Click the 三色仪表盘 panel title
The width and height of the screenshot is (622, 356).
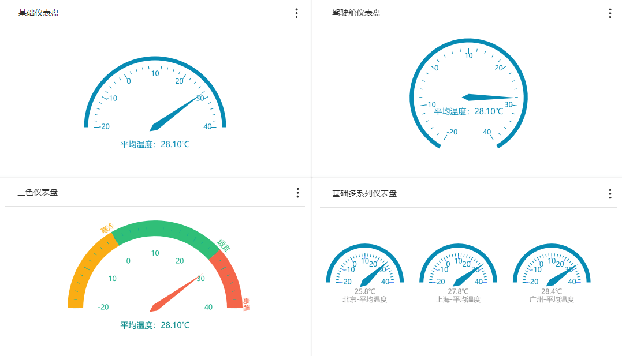38,193
